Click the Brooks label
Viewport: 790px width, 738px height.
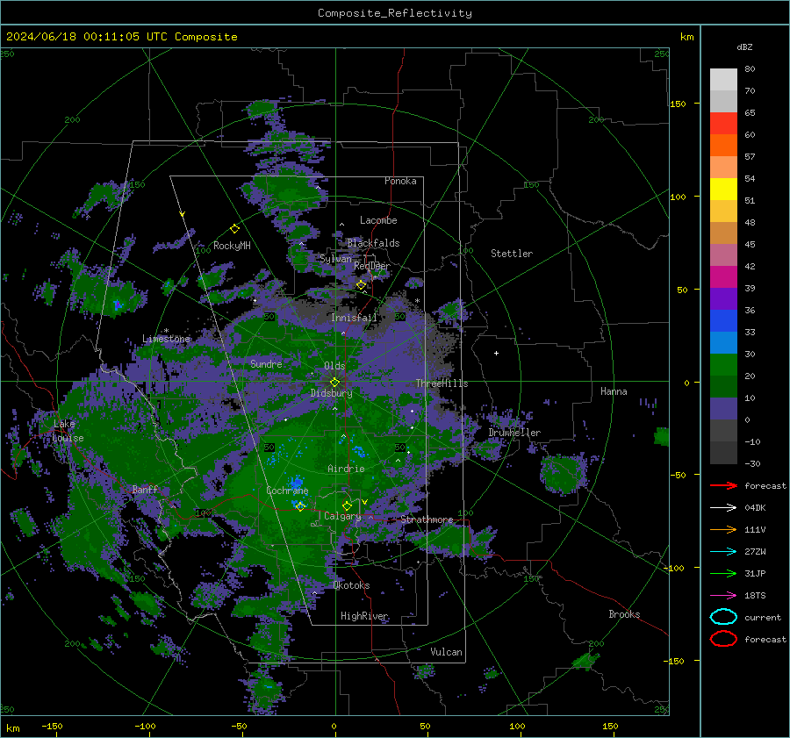(624, 614)
